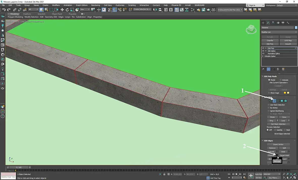Open the Render Setup teapot icon

pyautogui.click(x=199, y=10)
